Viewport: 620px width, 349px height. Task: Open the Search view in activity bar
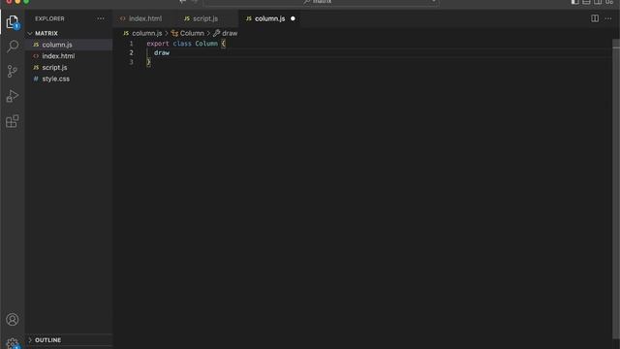pyautogui.click(x=13, y=47)
